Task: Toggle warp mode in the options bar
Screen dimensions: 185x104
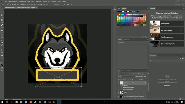Action: (x=64, y=4)
